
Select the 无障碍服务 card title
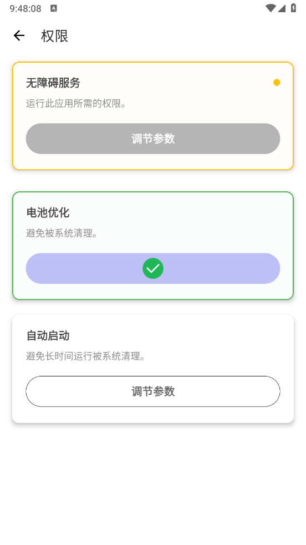click(53, 83)
